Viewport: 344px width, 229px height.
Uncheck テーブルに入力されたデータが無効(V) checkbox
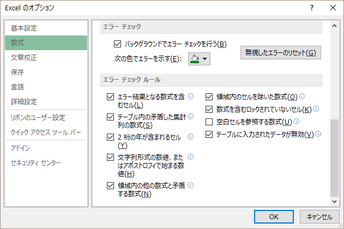(x=209, y=134)
